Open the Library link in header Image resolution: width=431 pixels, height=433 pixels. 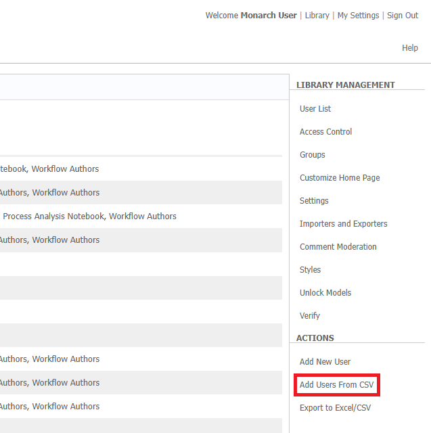317,16
